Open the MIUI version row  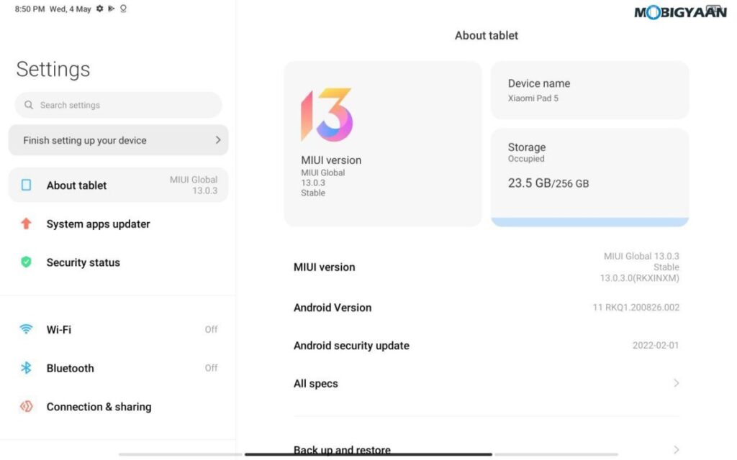click(x=486, y=267)
